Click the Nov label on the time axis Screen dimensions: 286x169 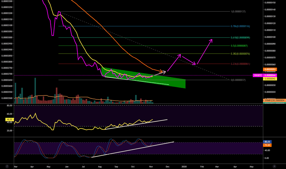151,167
